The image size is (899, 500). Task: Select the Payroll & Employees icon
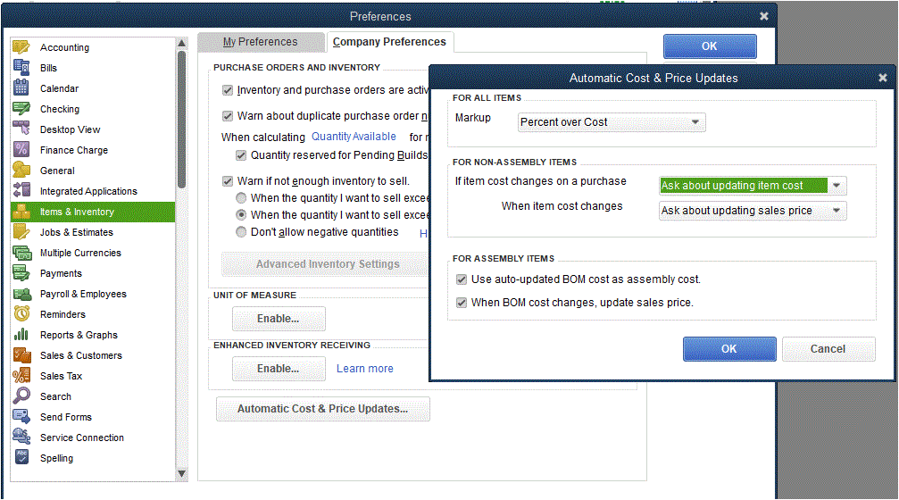click(x=21, y=294)
